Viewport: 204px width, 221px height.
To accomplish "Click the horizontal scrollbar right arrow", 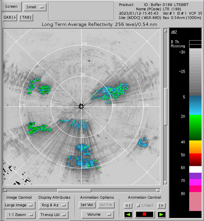I will click(158, 191).
